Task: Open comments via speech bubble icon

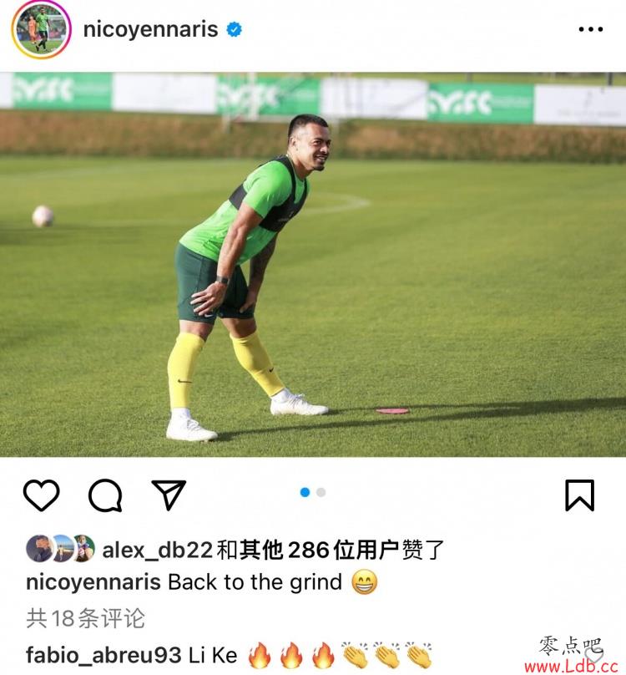Action: pyautogui.click(x=105, y=495)
